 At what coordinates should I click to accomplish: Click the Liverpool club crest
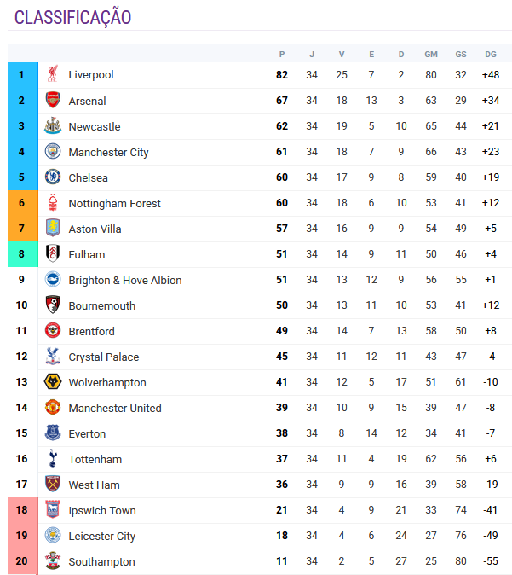(53, 74)
